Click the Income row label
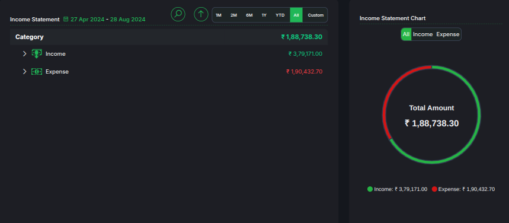This screenshot has height=223, width=509. 56,54
